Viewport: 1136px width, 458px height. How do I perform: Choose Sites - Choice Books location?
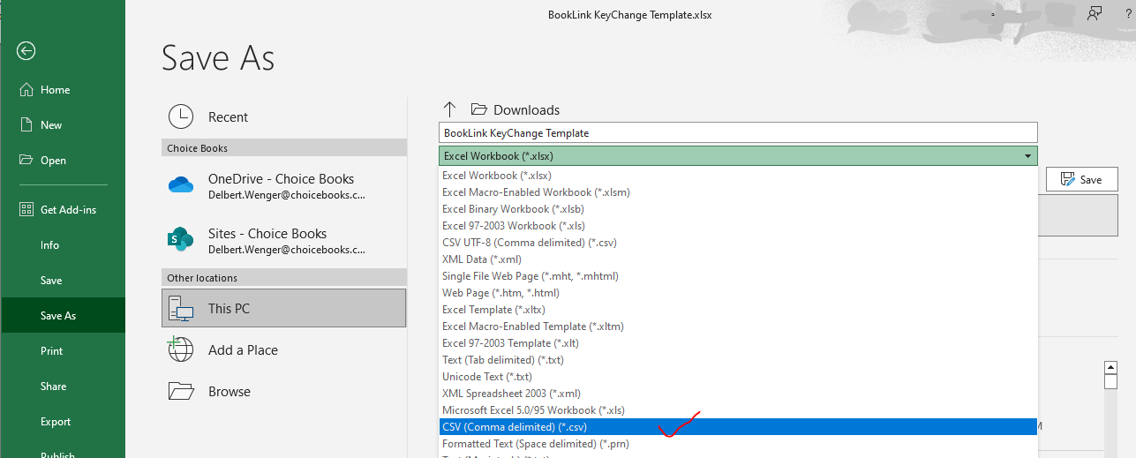coord(284,241)
